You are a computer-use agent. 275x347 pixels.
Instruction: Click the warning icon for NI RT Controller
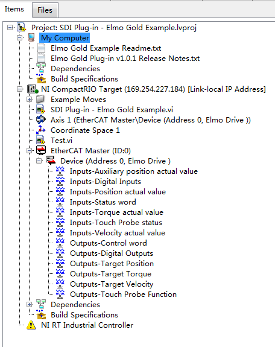[x=31, y=325]
